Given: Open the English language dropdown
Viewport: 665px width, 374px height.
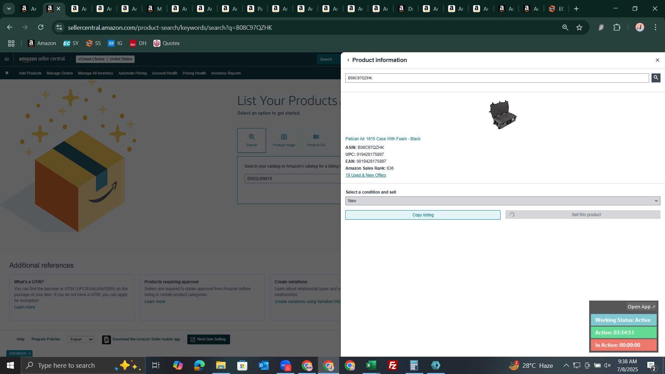Looking at the screenshot, I should [x=81, y=339].
